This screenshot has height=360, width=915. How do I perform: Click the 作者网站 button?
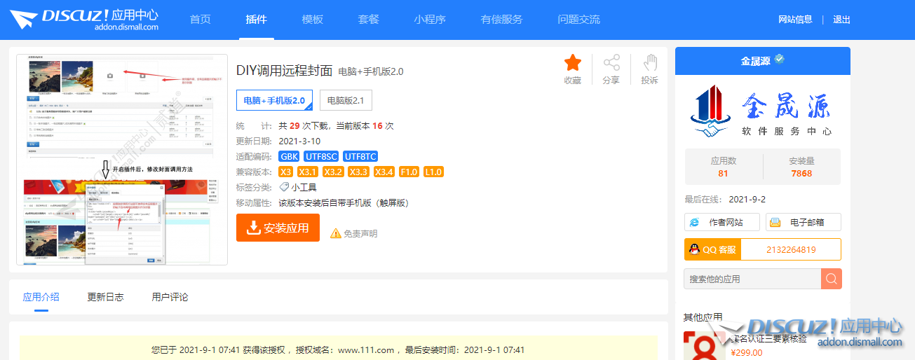point(723,222)
